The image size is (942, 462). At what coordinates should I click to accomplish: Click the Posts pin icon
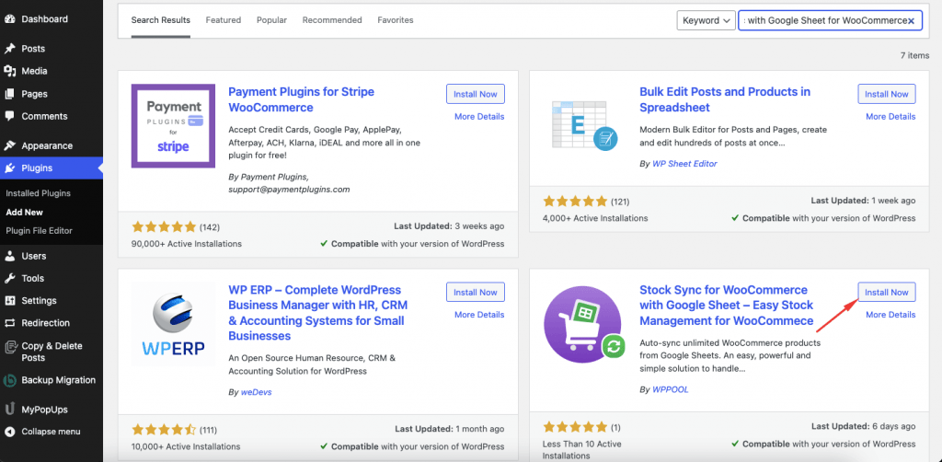9,49
